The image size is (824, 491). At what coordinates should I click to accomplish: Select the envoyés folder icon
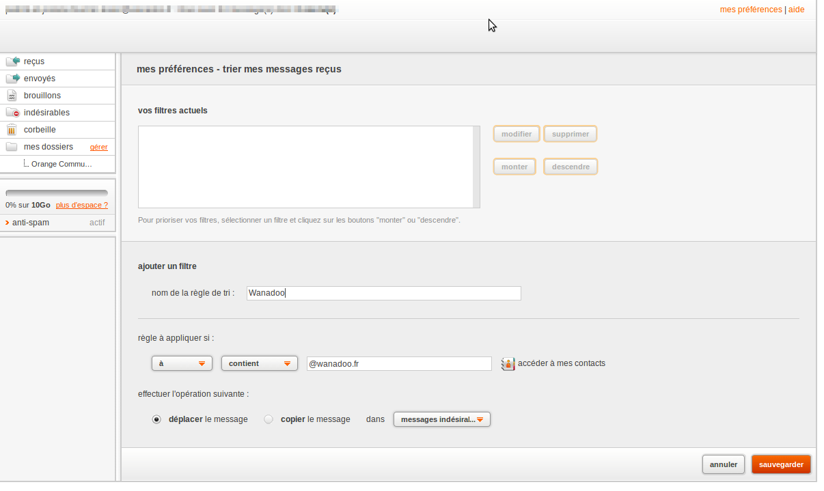click(x=12, y=78)
